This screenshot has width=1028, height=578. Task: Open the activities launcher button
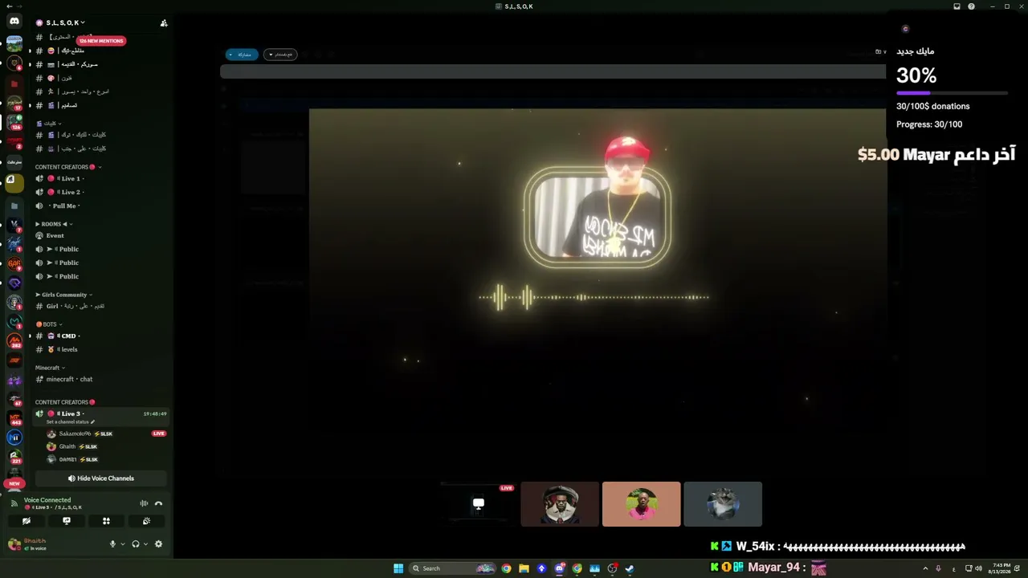[106, 521]
